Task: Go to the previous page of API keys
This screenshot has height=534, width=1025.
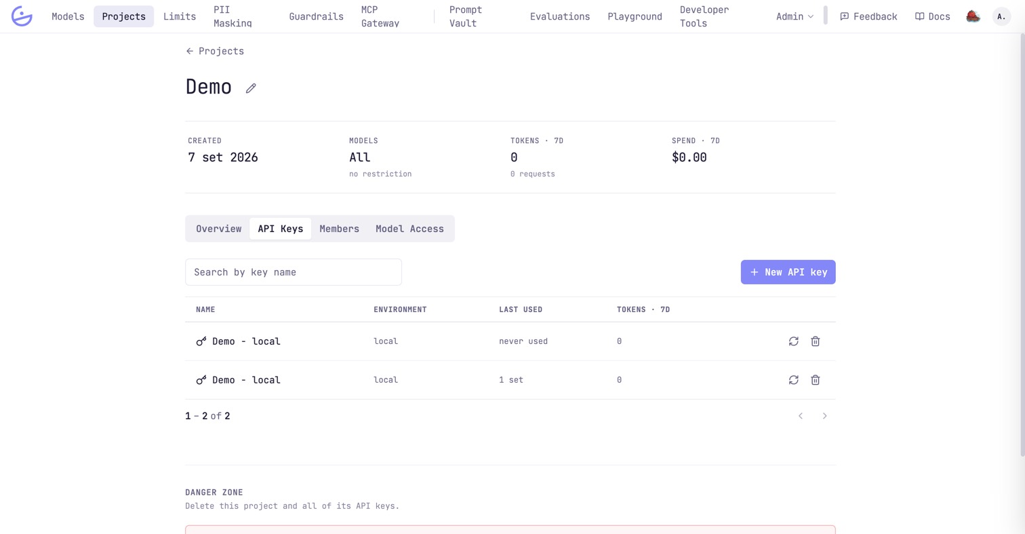Action: point(801,416)
